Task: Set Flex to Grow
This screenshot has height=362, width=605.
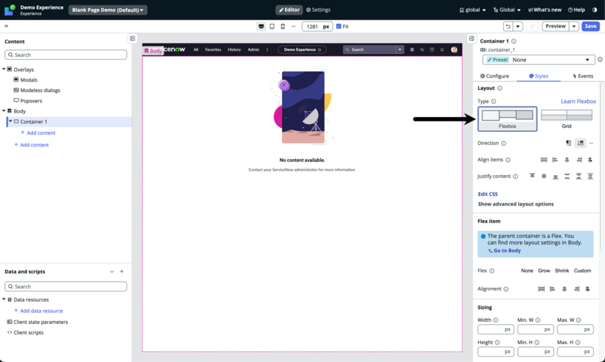Action: [x=544, y=271]
